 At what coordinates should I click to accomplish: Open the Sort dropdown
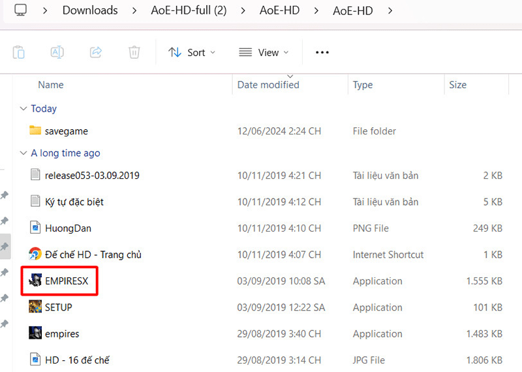pyautogui.click(x=191, y=52)
